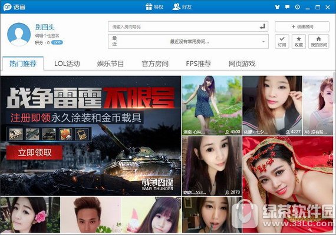Click the skin shirt icon in title bar
336x235 pixels.
(277, 7)
